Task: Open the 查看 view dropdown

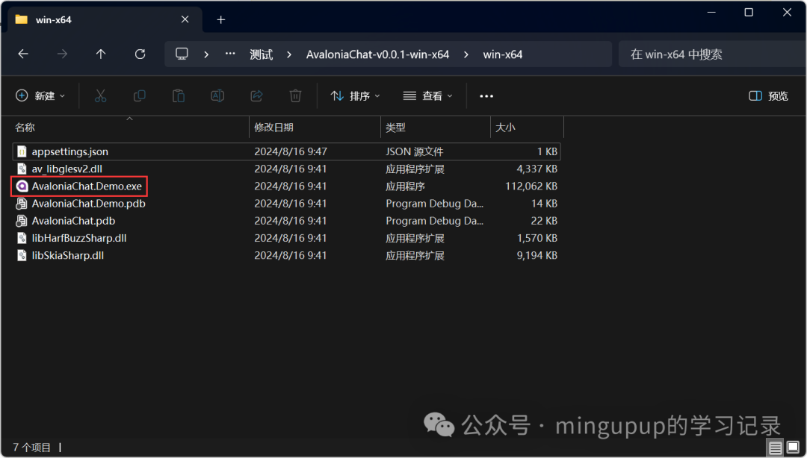Action: point(427,95)
